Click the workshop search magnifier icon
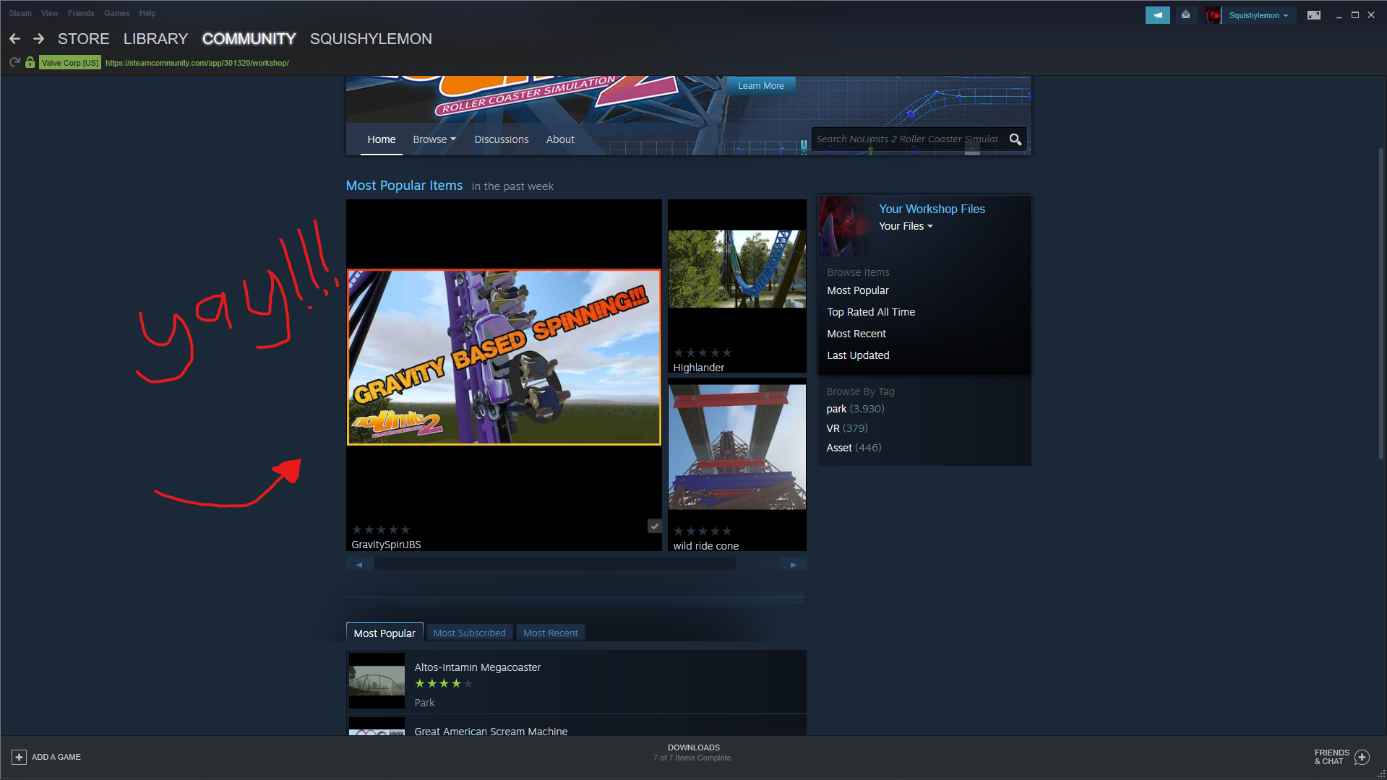The width and height of the screenshot is (1387, 780). (x=1015, y=139)
